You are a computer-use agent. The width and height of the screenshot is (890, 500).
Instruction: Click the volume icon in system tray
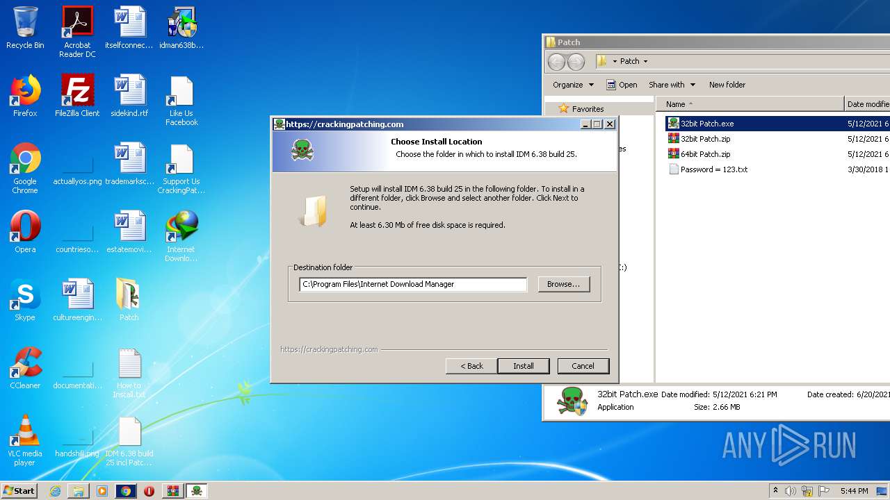coord(791,491)
